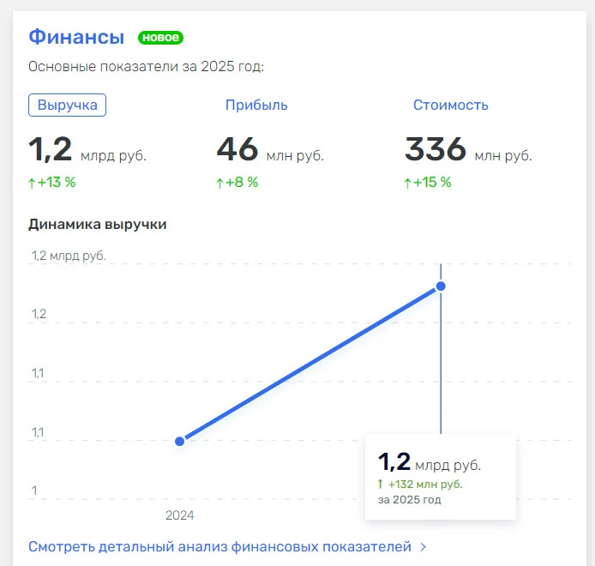595x566 pixels.
Task: Click the green arrow beside +15 %
Action: tap(408, 182)
